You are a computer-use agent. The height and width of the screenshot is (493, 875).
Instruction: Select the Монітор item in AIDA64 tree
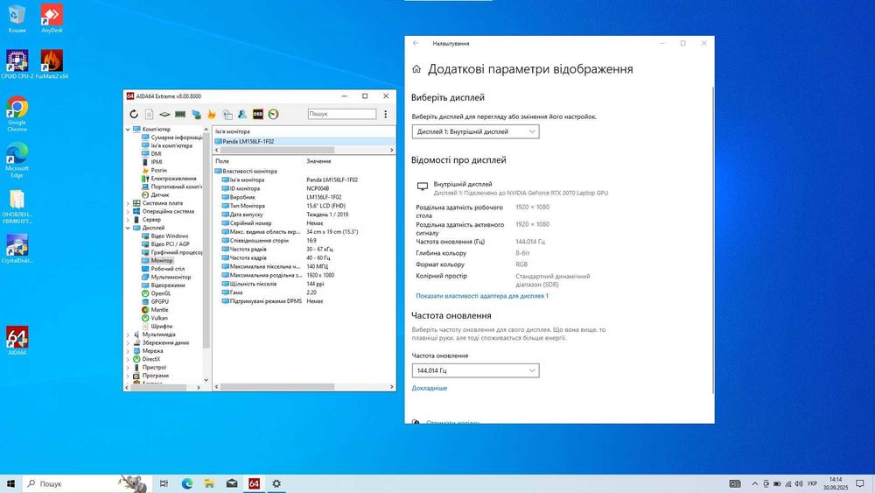click(157, 261)
